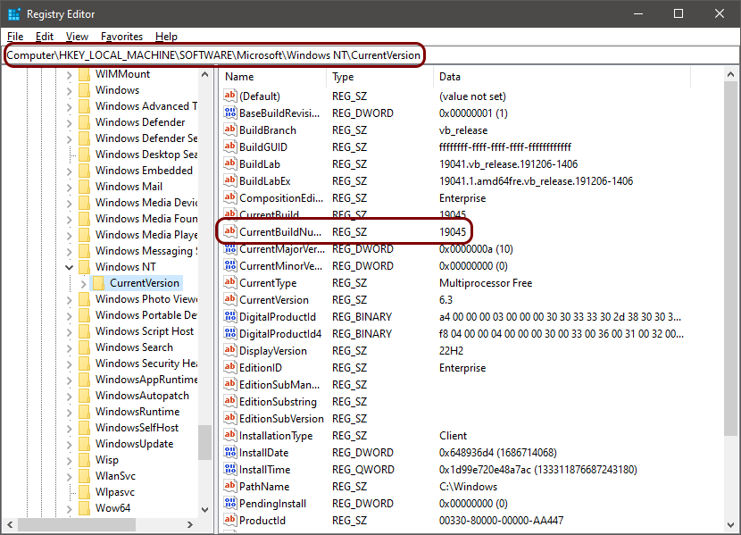Expand the Wow64 tree node
Viewport: 741px width, 535px height.
tap(69, 508)
